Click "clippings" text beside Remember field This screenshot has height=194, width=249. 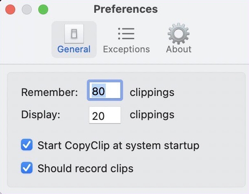click(152, 92)
